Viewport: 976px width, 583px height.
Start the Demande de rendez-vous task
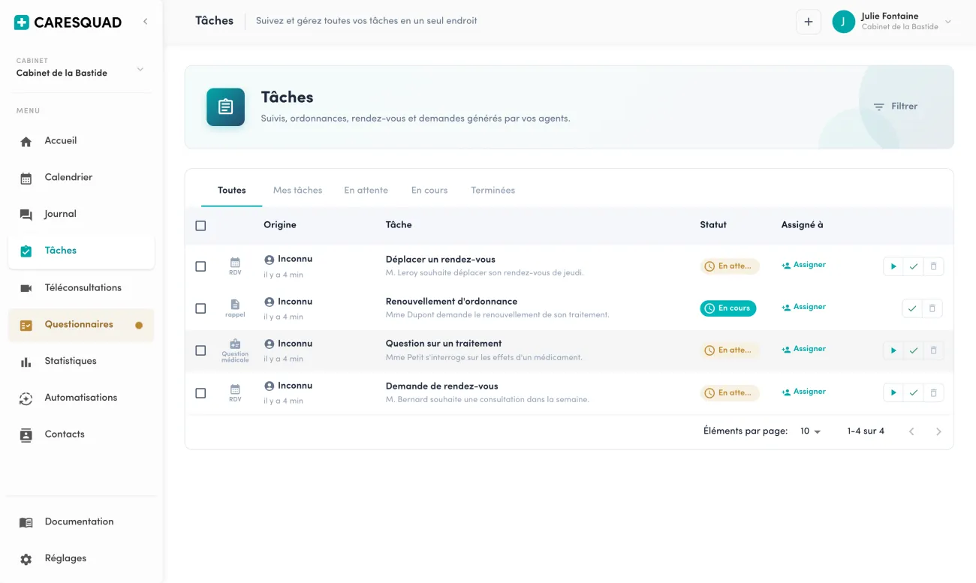click(x=893, y=392)
